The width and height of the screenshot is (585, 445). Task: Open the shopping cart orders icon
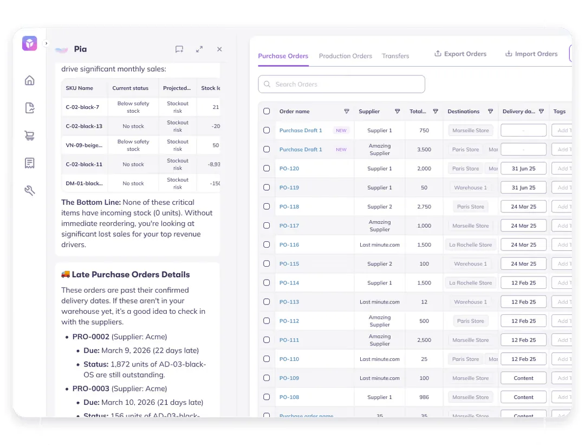pos(29,136)
